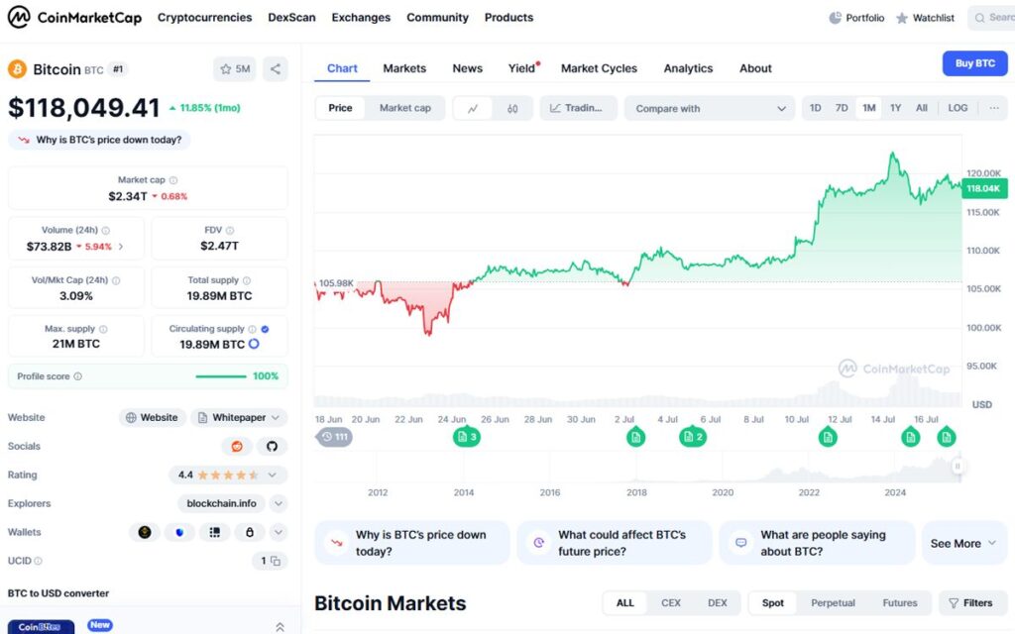Click 'Why is BTC's price down today?' pill under price
The height and width of the screenshot is (634, 1015).
[100, 140]
